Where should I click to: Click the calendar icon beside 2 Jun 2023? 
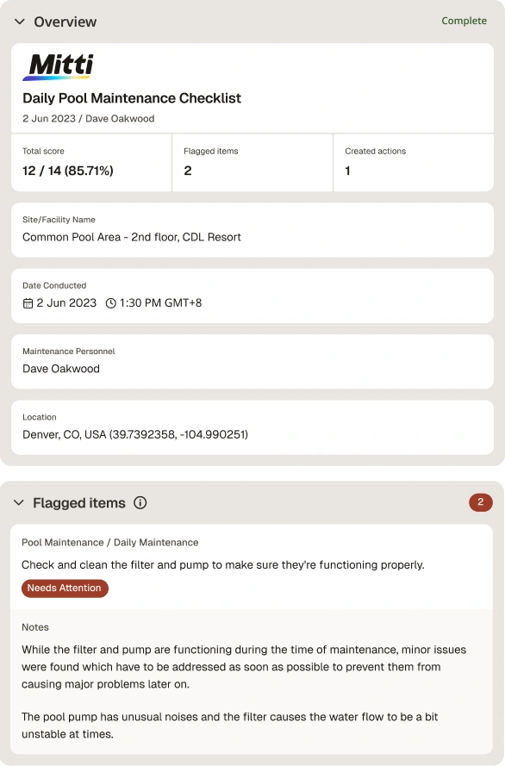(x=28, y=303)
